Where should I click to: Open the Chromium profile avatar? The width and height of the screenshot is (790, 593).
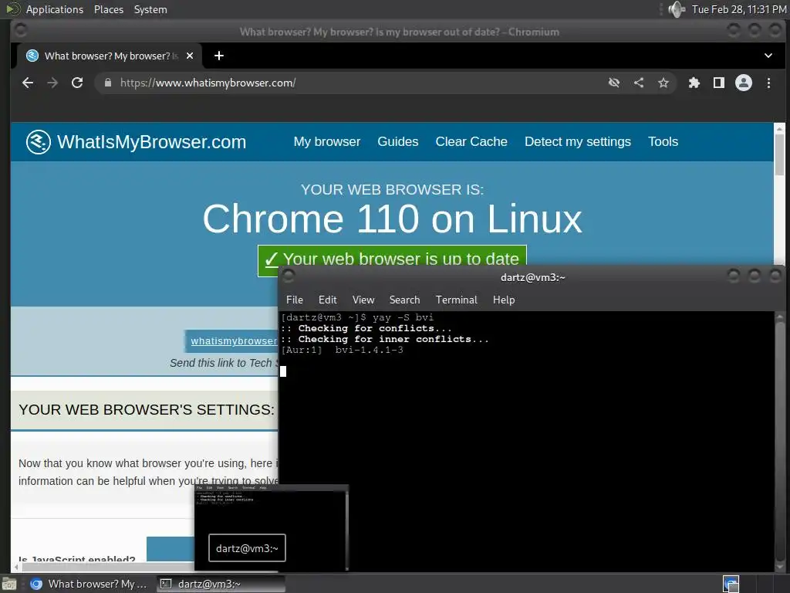[x=743, y=83]
